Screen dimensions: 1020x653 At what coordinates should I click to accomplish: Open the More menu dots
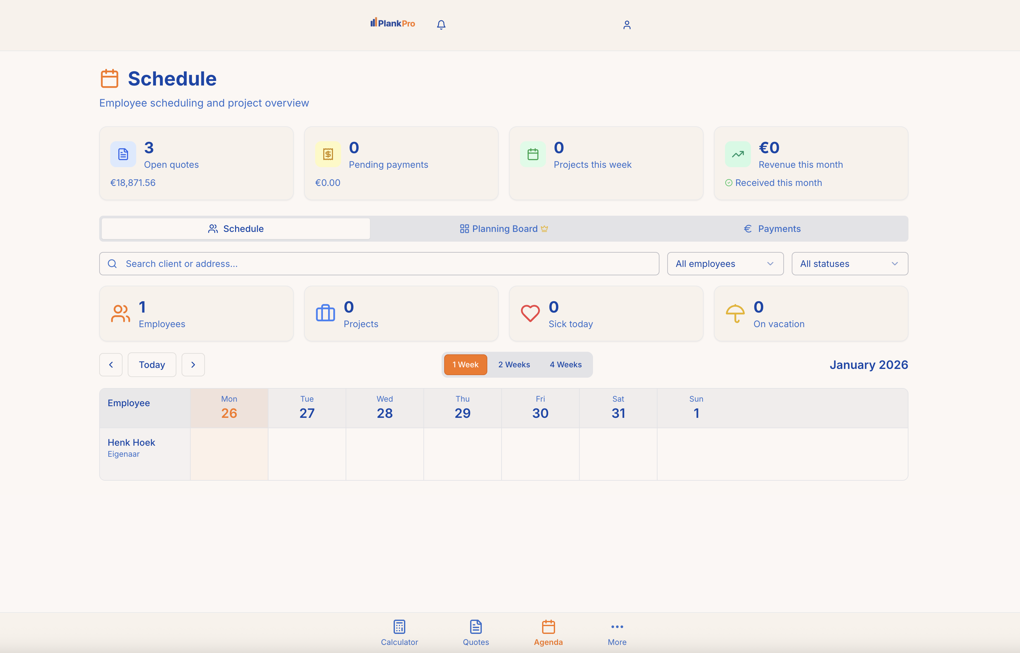tap(617, 632)
